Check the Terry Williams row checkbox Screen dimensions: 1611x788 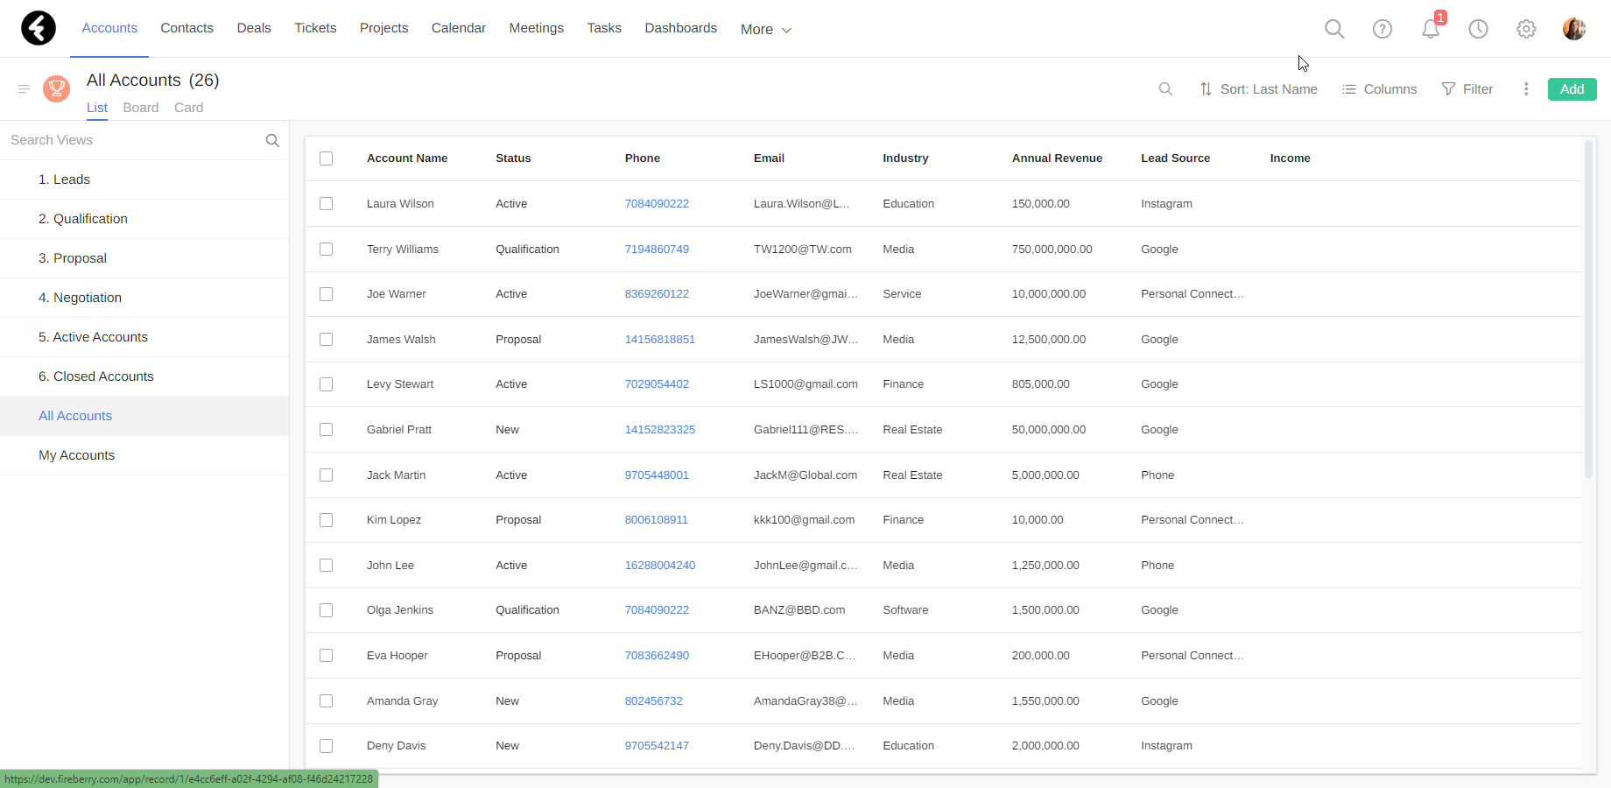(327, 250)
